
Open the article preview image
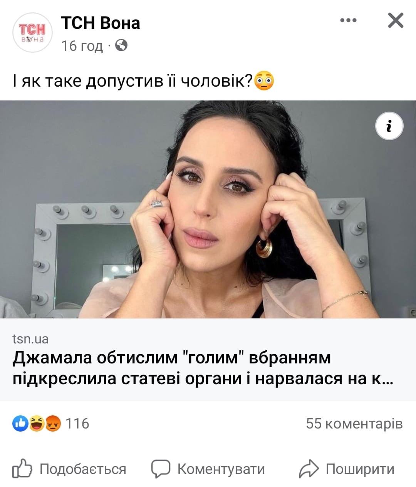coord(208,209)
